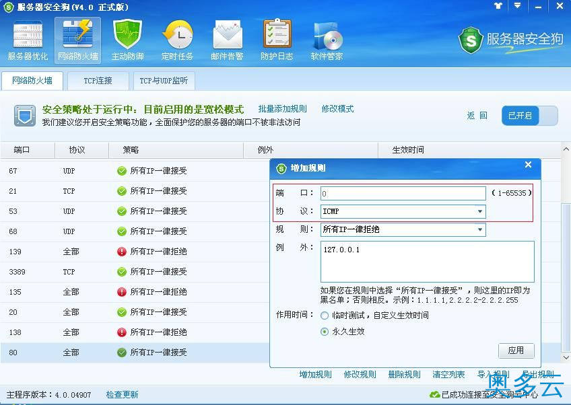Viewport: 571px width, 405px height.
Task: Switch to the TCP与UDP监听 tab
Action: pos(164,81)
